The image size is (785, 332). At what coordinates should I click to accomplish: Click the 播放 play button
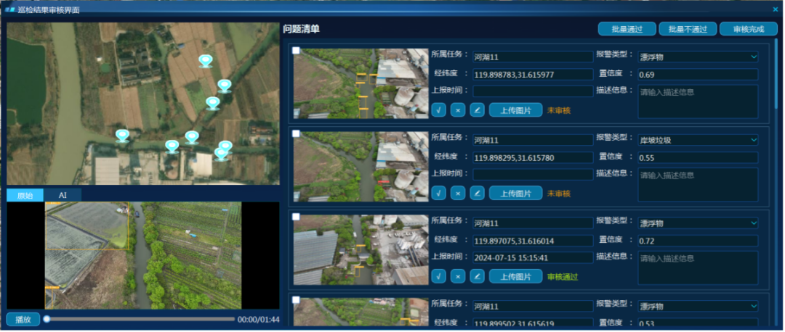23,319
